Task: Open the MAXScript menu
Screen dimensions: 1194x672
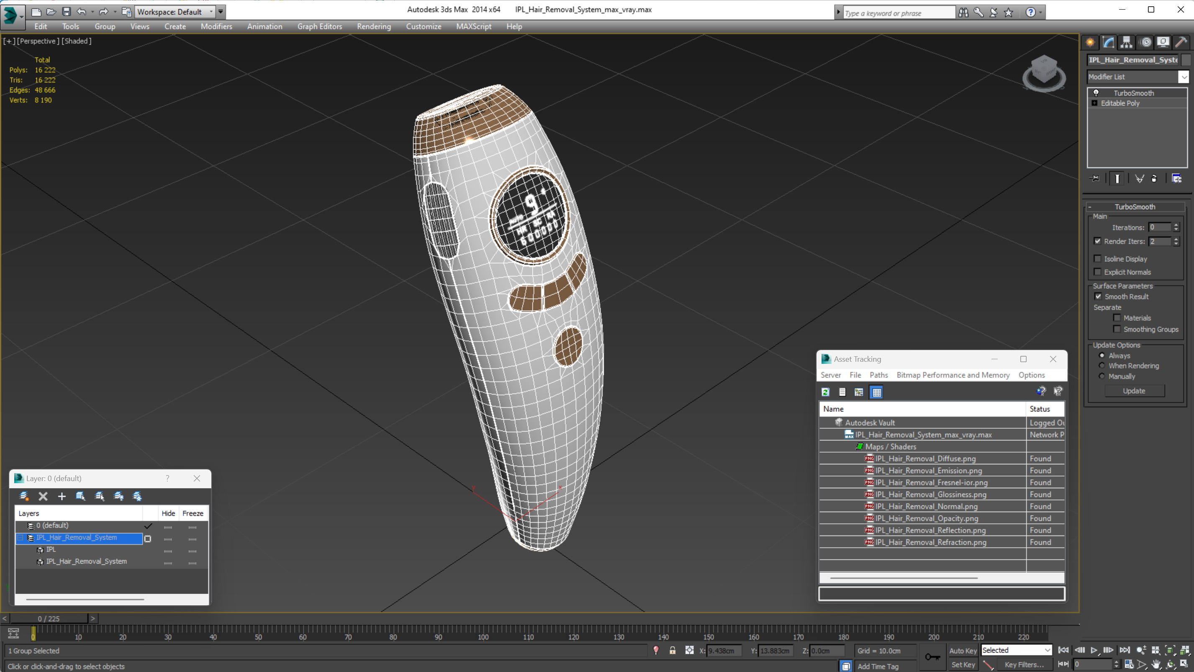Action: [x=473, y=26]
